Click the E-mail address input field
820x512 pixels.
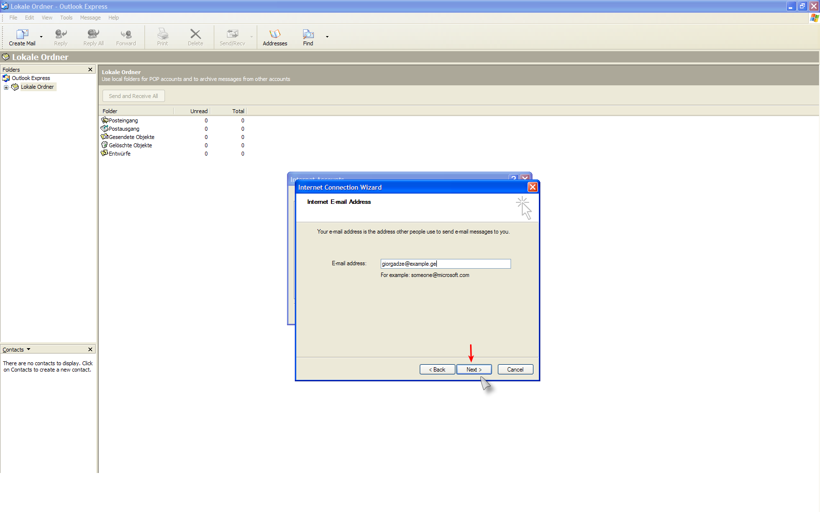[445, 264]
